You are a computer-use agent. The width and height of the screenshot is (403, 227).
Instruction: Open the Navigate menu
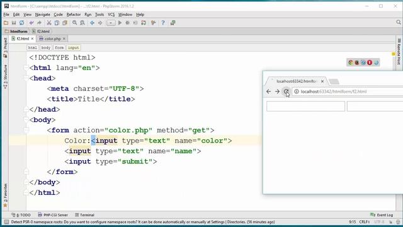[43, 15]
